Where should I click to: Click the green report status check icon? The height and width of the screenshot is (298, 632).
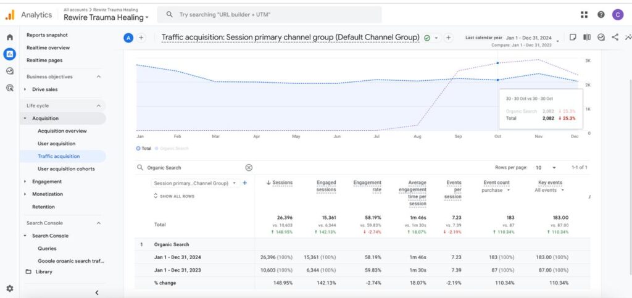427,38
